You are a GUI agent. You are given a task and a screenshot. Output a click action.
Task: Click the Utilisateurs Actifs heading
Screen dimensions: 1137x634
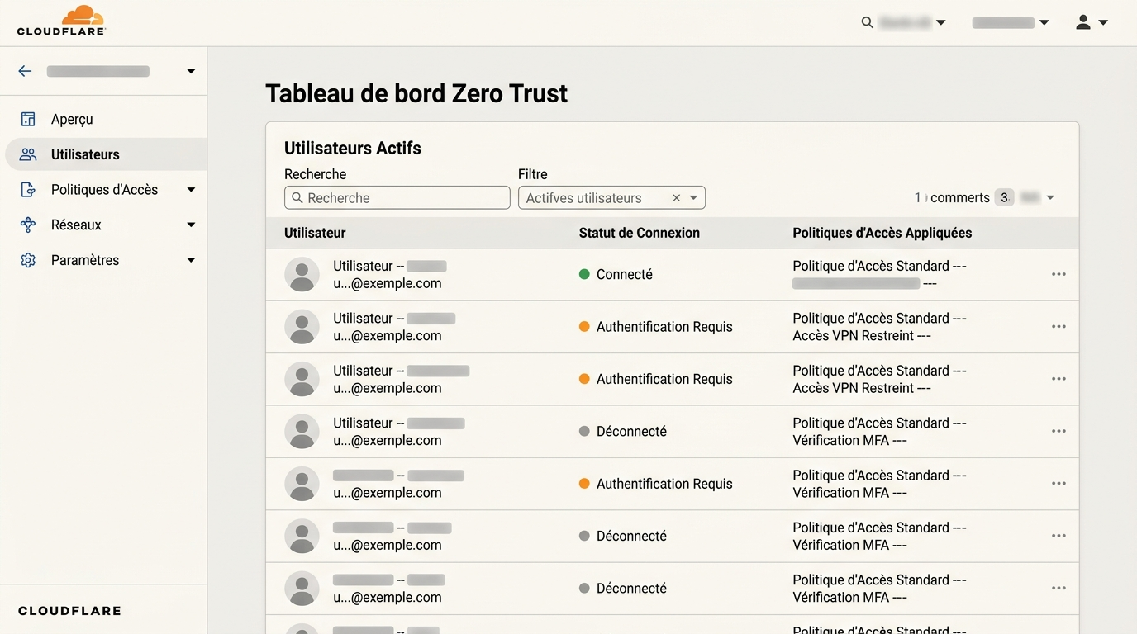[x=353, y=149]
